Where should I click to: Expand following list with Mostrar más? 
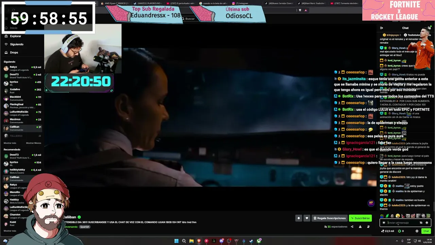[x=10, y=143]
